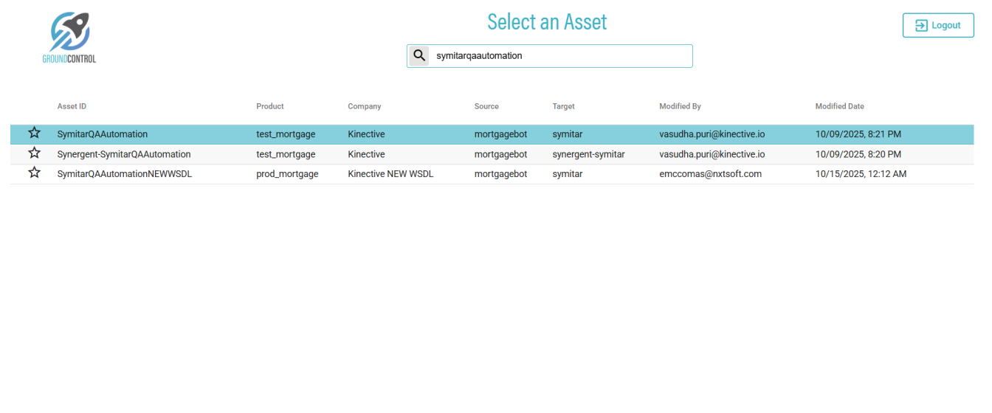Click the Ground Control rocket logo
992x413 pixels.
tap(69, 38)
